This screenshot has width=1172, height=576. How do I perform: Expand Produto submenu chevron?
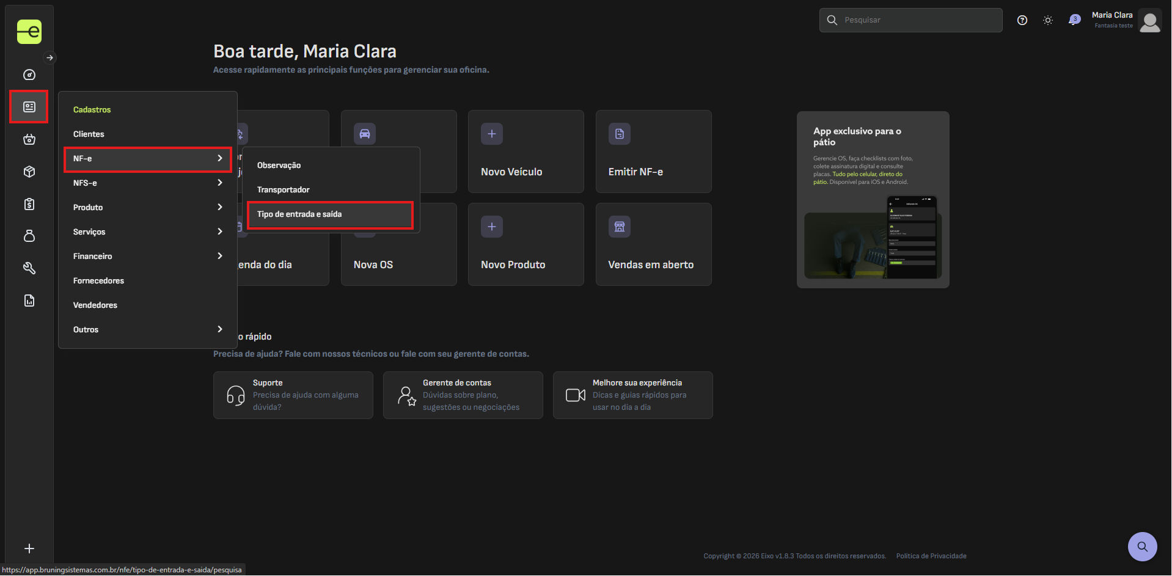pos(220,207)
